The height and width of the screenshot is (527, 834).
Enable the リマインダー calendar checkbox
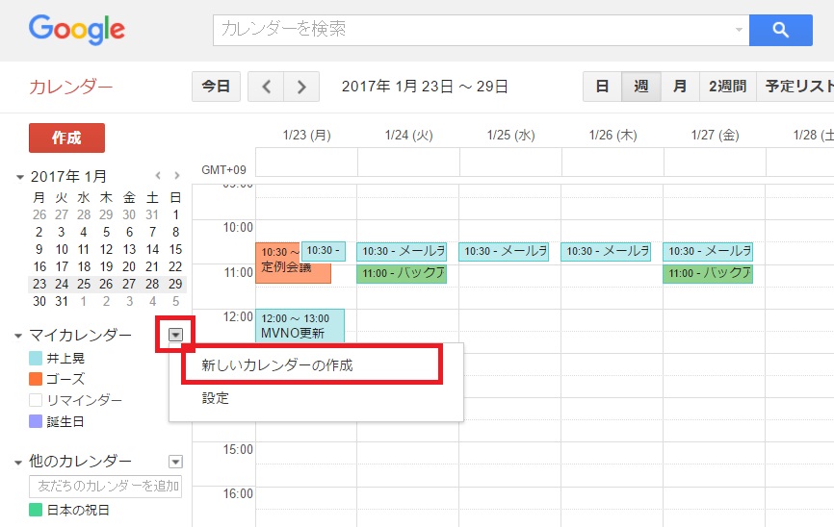36,400
